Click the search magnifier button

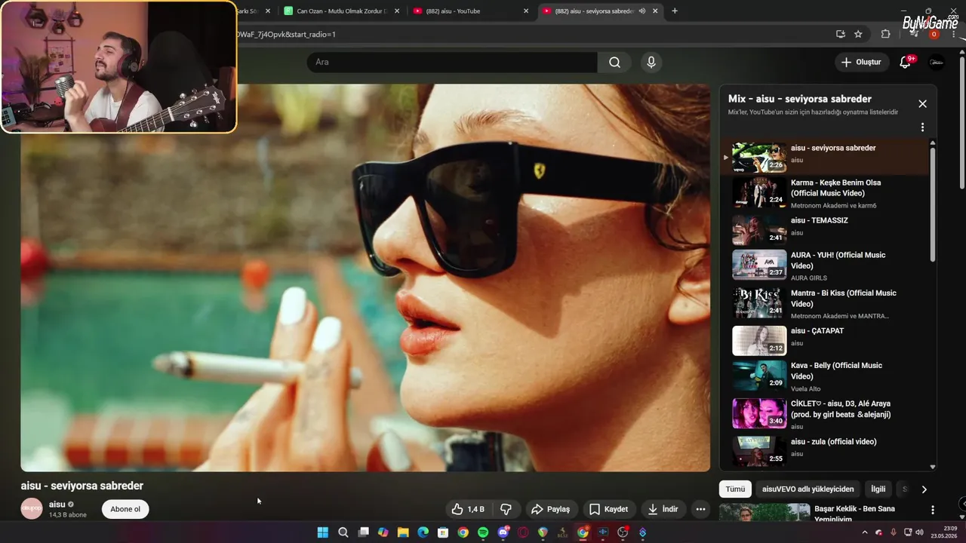point(614,63)
